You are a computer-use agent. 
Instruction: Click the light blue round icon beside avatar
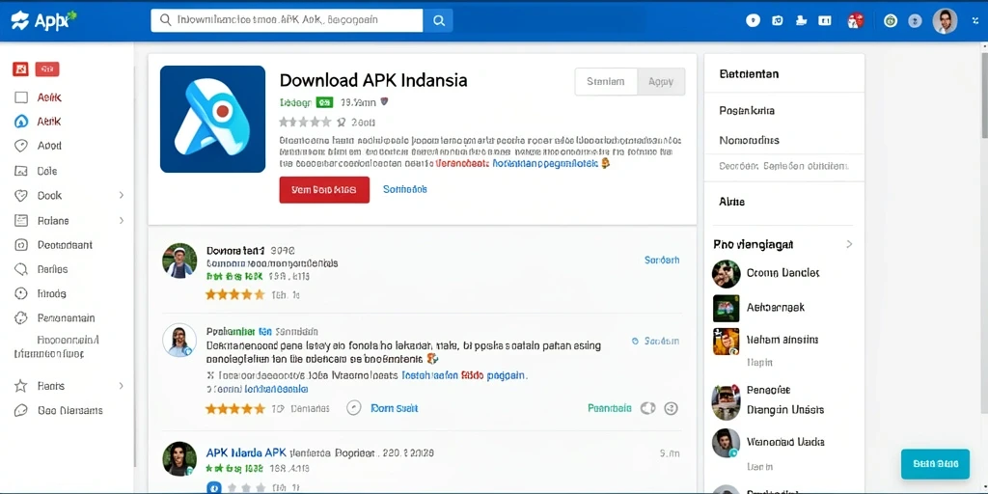[915, 21]
